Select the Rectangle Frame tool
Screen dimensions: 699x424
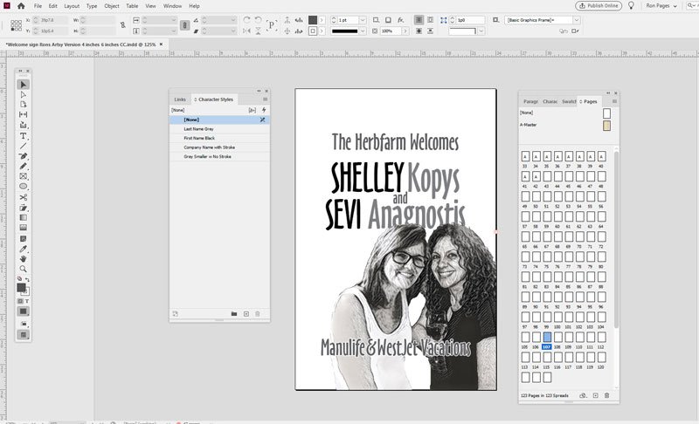24,176
